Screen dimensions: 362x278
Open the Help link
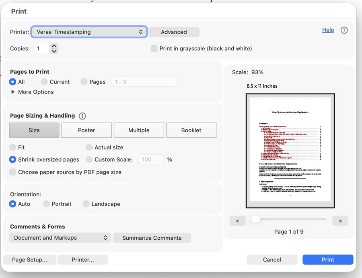pyautogui.click(x=328, y=30)
